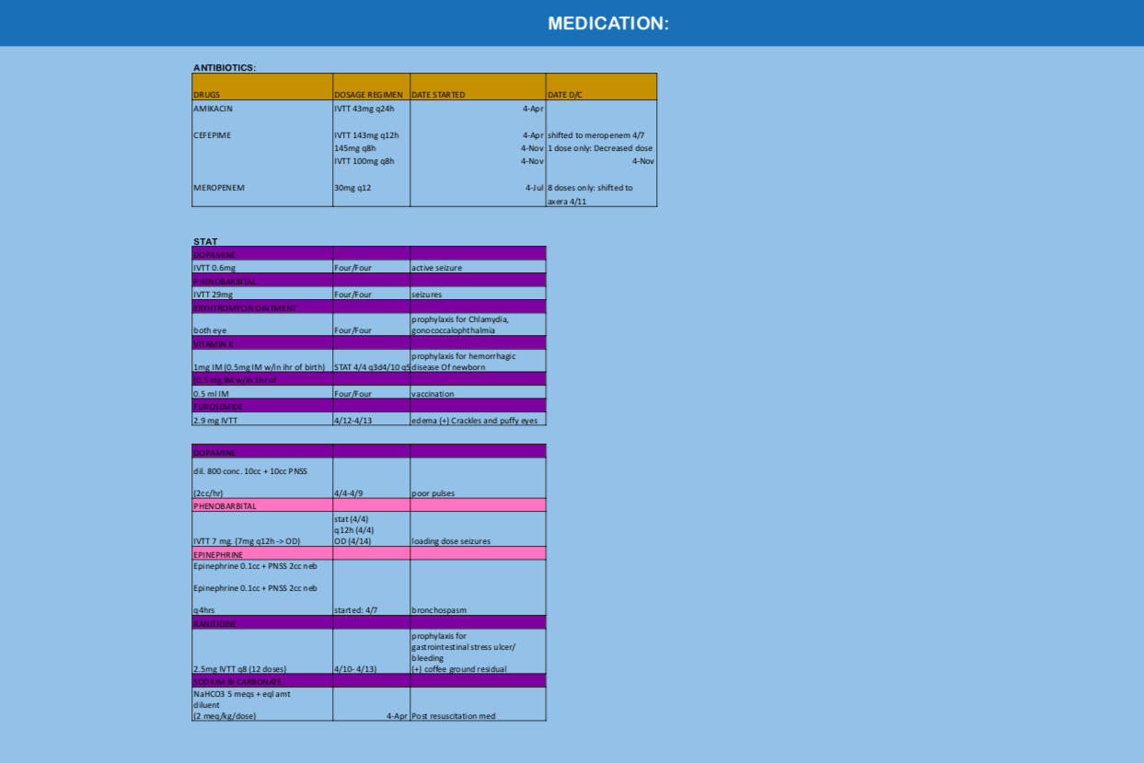Click 'dil. 800 conc. 10cc + 10cc PNSS' text

250,470
